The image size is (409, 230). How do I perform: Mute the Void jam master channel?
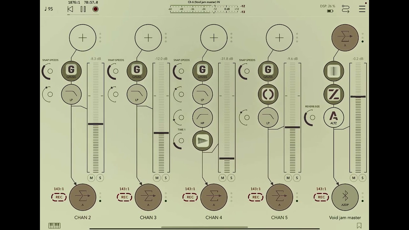[x=354, y=178]
